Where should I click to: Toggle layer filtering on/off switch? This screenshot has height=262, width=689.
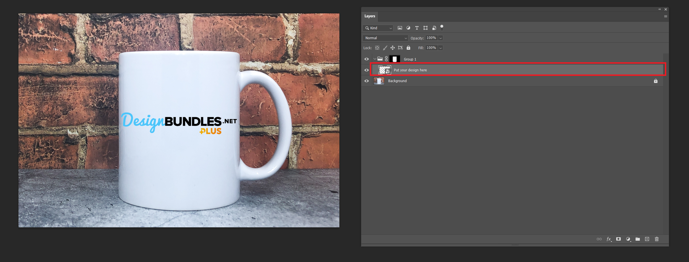pos(442,28)
